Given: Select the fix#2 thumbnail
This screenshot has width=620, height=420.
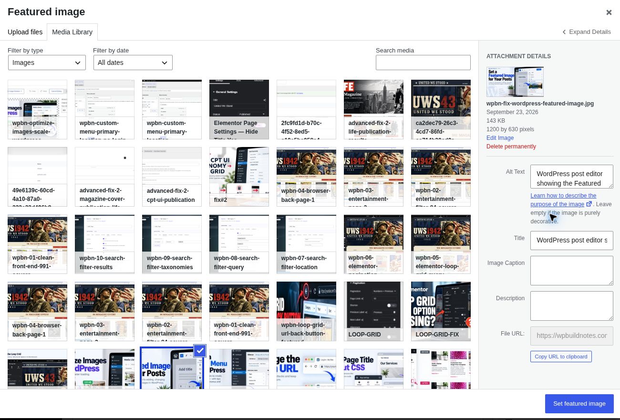Looking at the screenshot, I should point(239,177).
